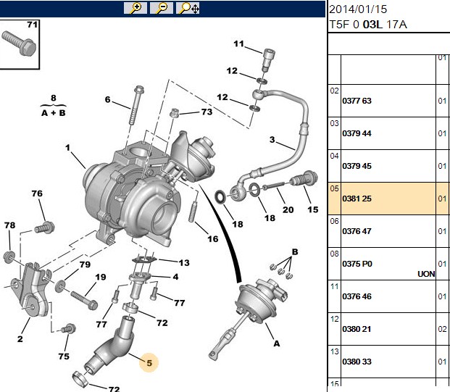Select callout 3 for the oil feed pipe

[x=272, y=140]
